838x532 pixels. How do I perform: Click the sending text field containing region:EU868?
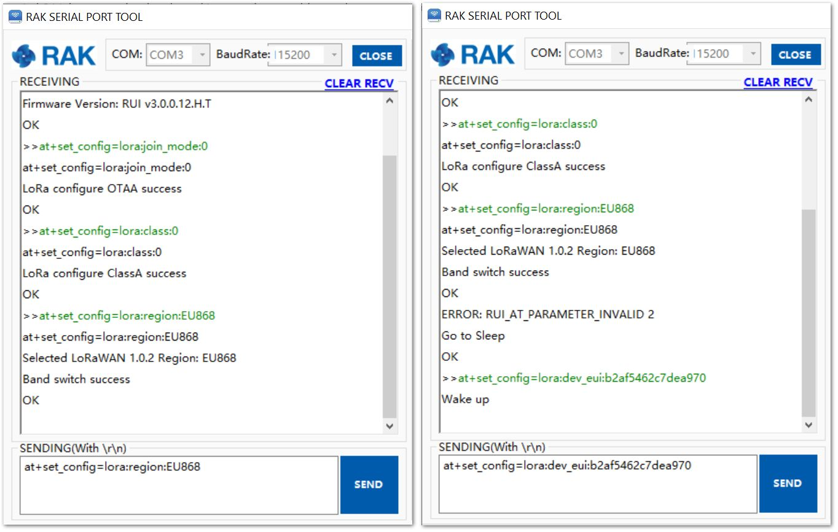tap(179, 485)
